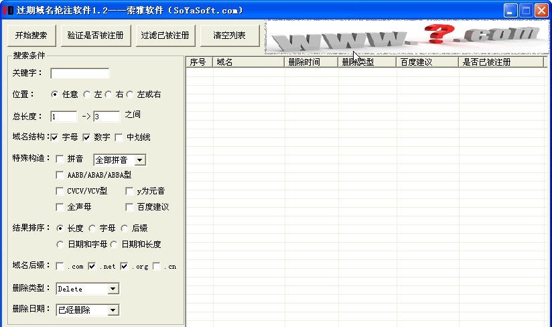552x327 pixels.
Task: Click the application icon in title bar
Action: [8, 10]
